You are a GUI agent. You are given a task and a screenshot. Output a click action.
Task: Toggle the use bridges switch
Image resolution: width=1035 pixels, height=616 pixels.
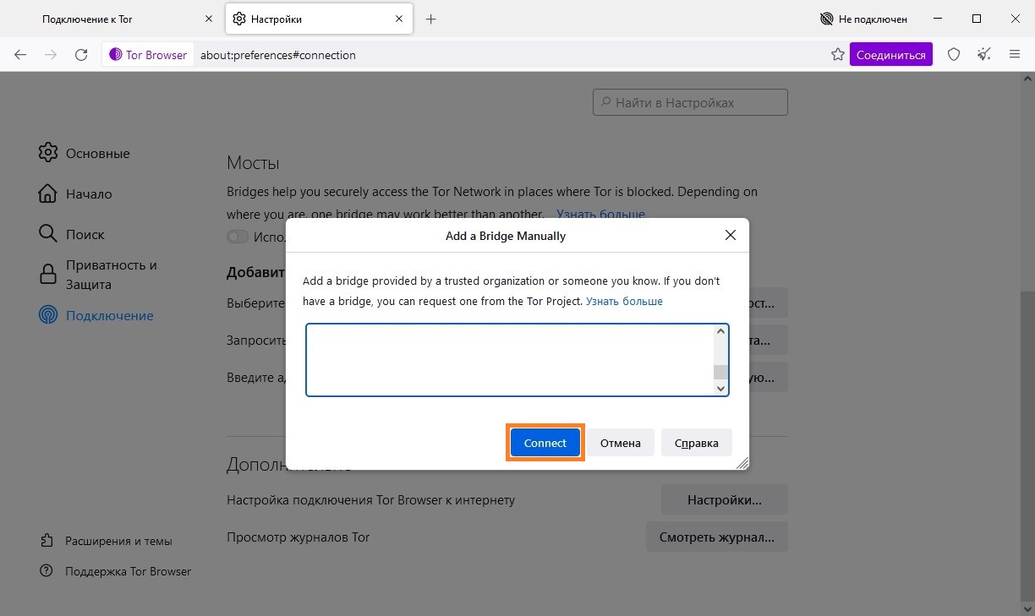238,237
